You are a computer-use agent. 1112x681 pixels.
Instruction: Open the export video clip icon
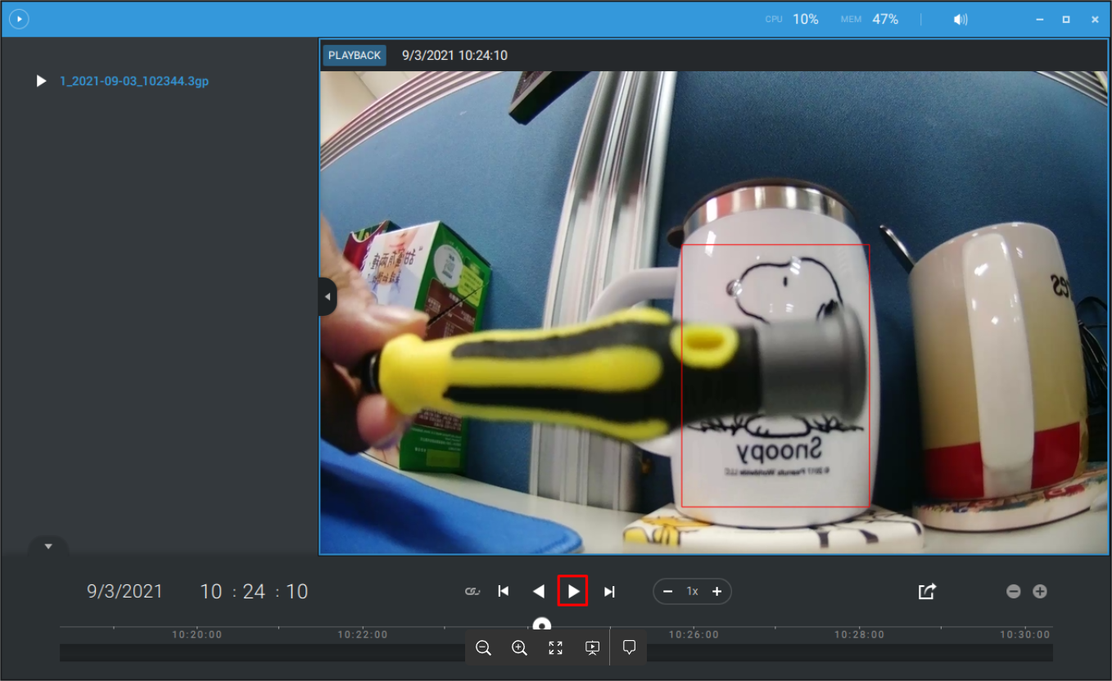tap(927, 591)
